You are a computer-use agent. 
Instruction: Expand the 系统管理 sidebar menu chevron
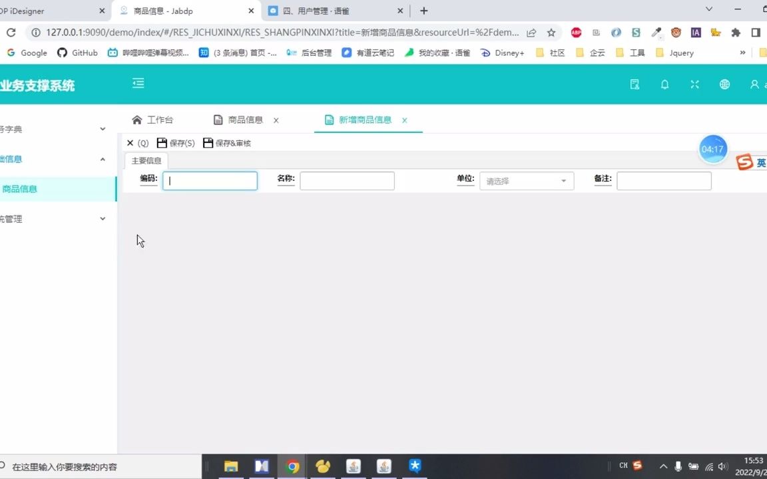coord(102,218)
